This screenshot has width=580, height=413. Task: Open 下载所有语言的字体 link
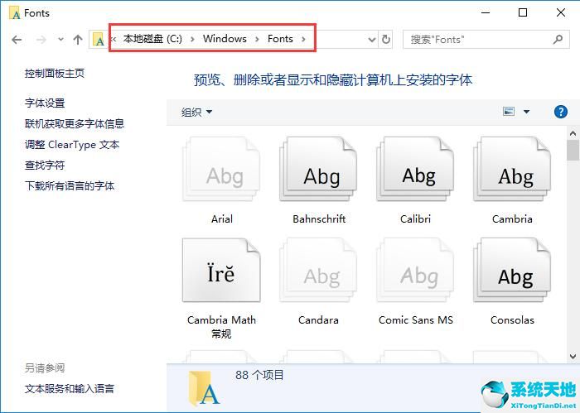[x=70, y=186]
